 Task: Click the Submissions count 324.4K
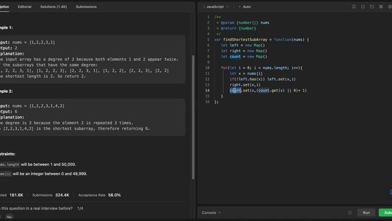(x=62, y=195)
